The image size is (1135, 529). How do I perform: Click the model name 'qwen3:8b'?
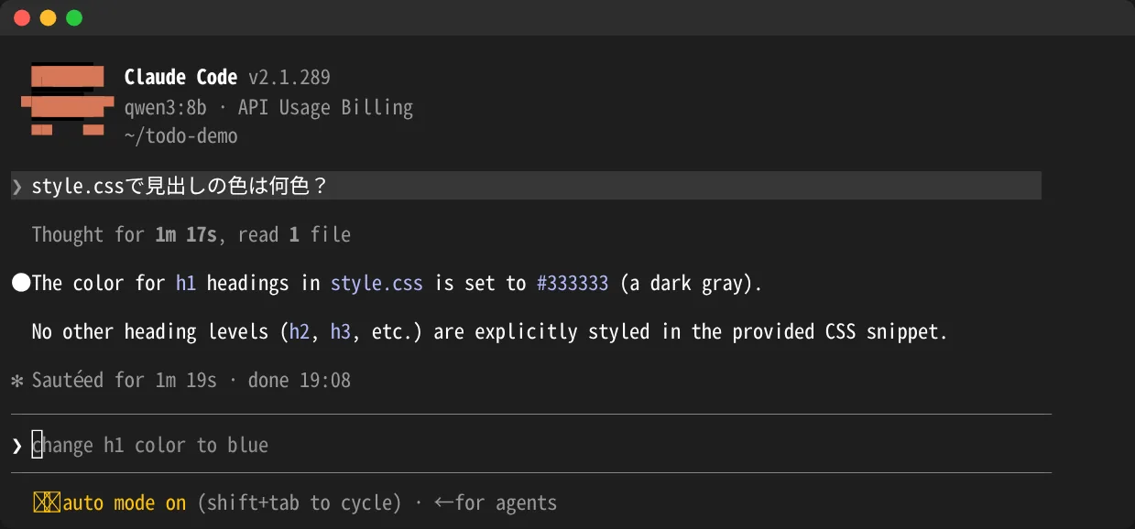point(166,107)
